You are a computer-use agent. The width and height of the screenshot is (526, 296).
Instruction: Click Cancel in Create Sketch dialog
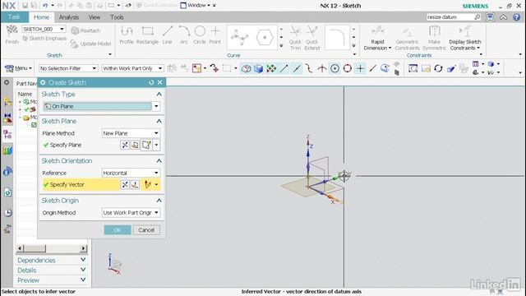tap(146, 230)
